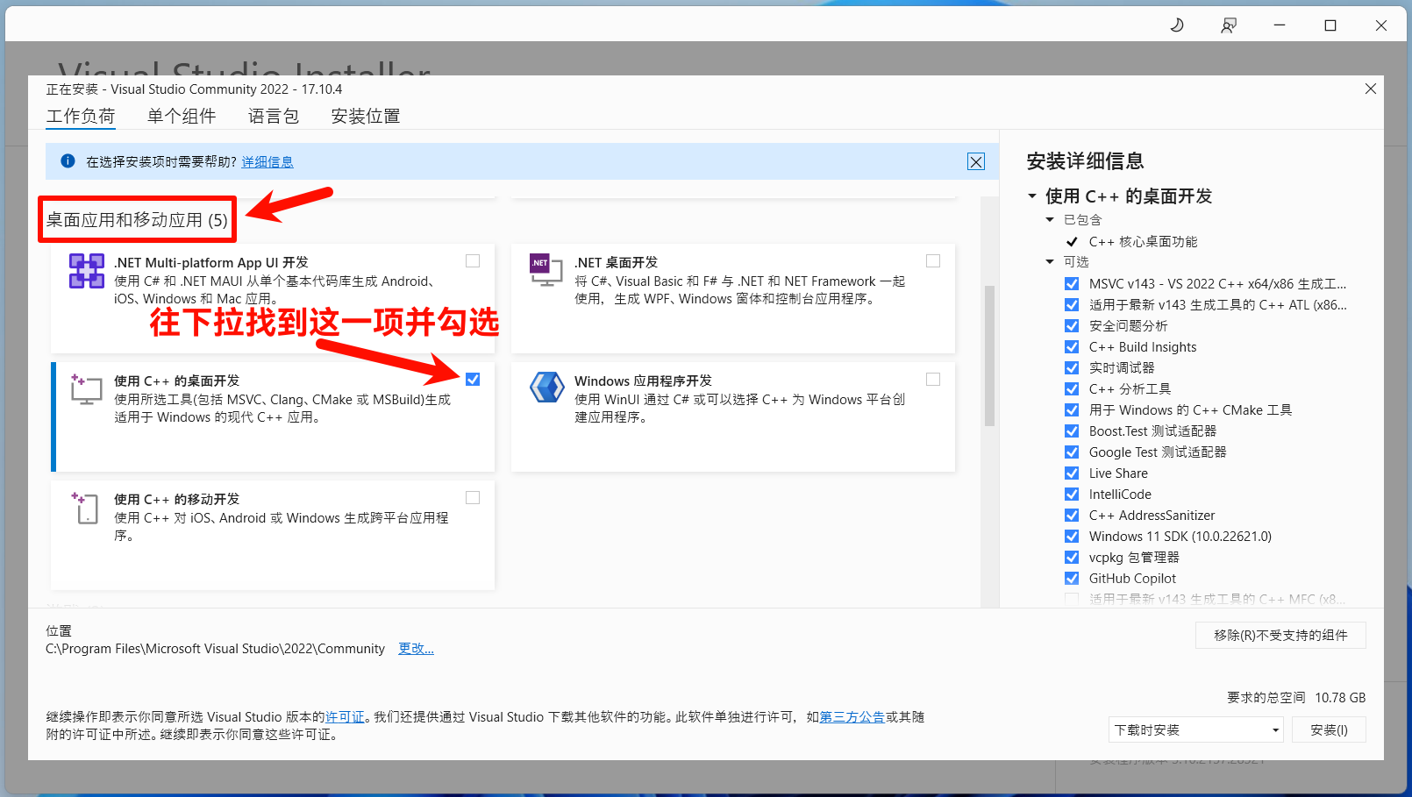1412x797 pixels.
Task: Switch to the 安装位置 tab
Action: (366, 116)
